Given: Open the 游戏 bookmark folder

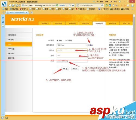Looking at the screenshot, I should tap(58, 9).
